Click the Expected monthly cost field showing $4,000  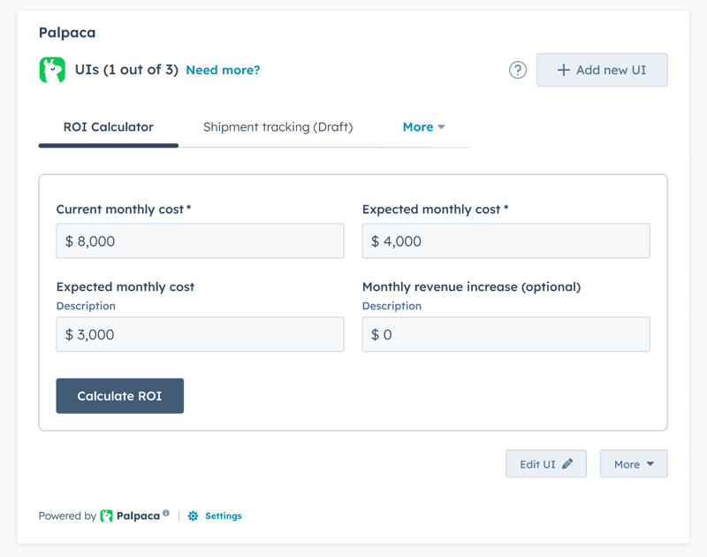click(x=506, y=241)
